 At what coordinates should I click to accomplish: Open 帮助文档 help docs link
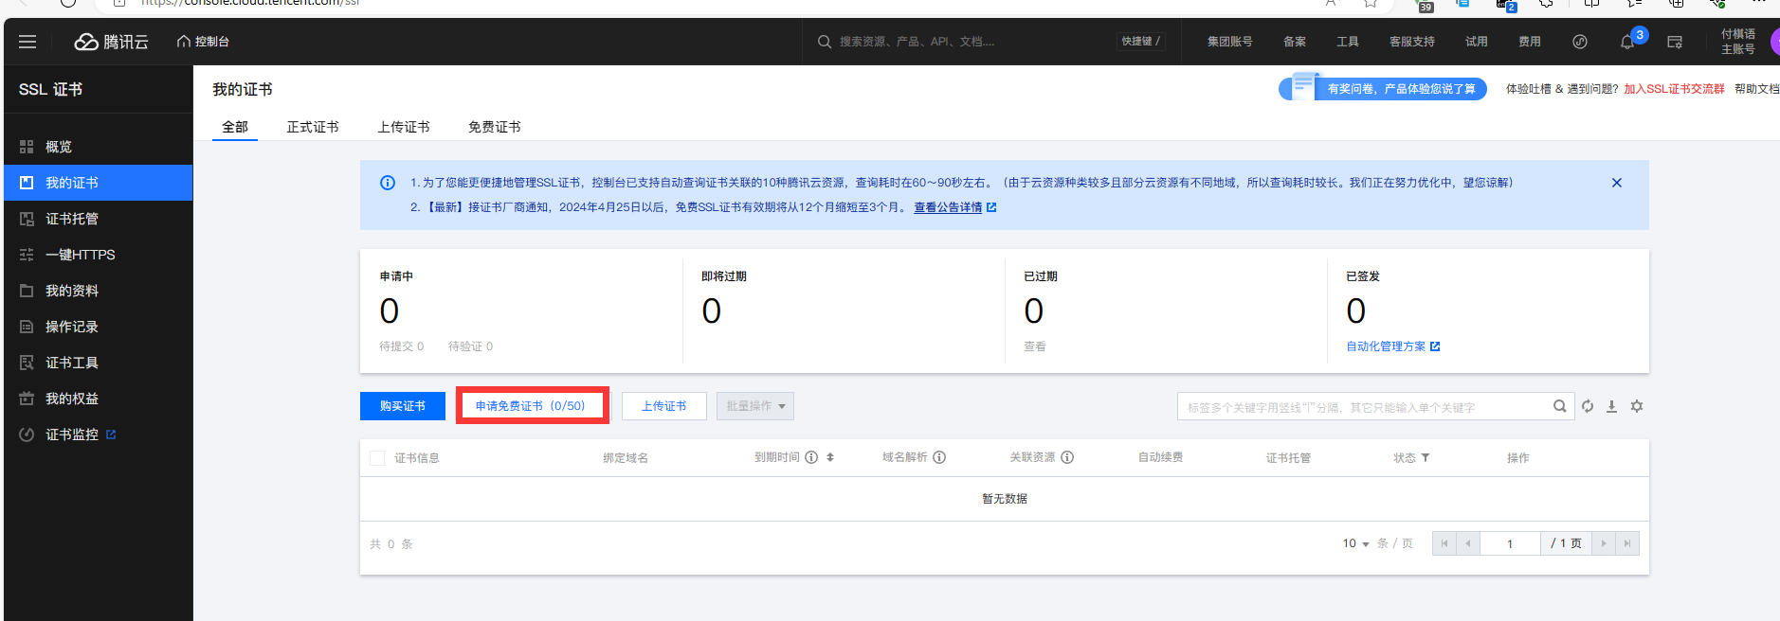point(1756,89)
